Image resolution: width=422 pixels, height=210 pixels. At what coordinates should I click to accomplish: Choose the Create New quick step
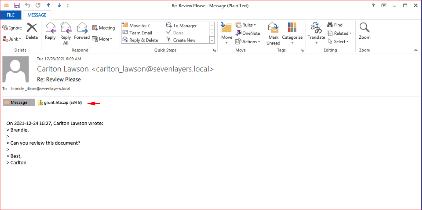[181, 40]
